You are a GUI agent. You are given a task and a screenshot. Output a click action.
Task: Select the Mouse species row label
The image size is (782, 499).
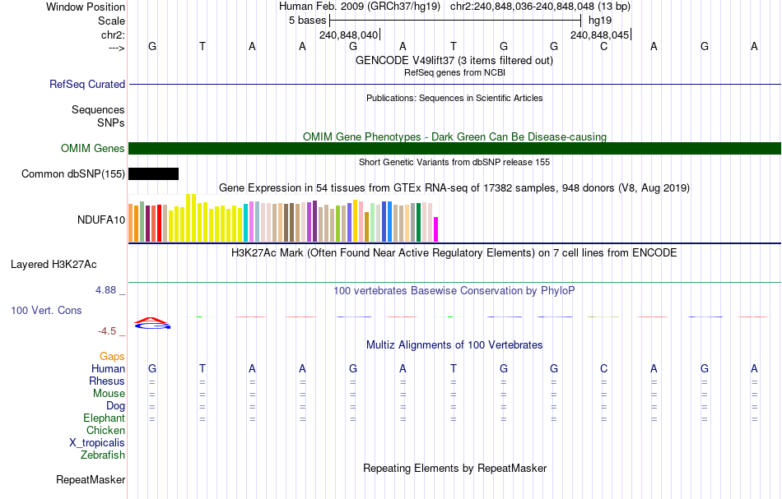(109, 394)
